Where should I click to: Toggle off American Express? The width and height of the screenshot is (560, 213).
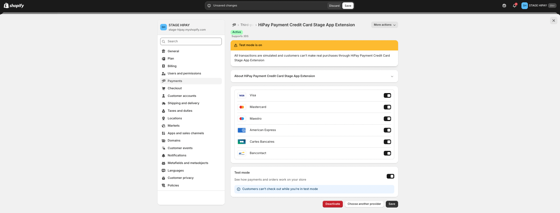click(387, 130)
